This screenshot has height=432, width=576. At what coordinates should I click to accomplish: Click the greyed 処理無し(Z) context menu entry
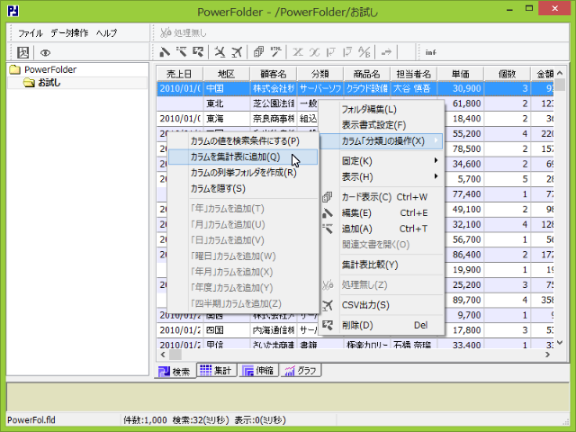pyautogui.click(x=382, y=284)
